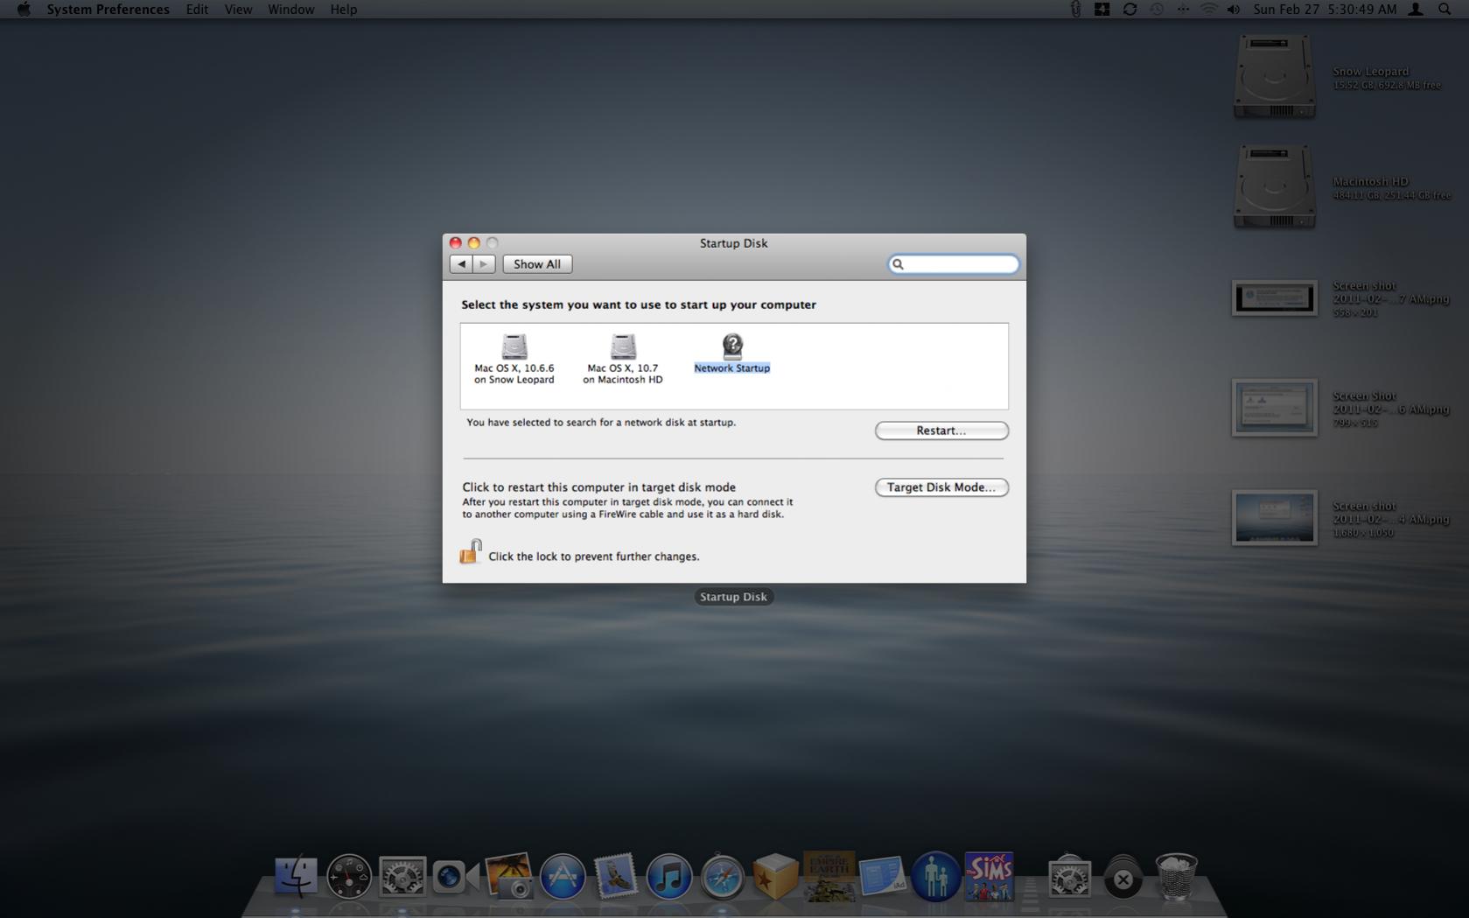Launch Photo Booth picture app in Dock
Screen dimensions: 1469x918
tap(509, 876)
